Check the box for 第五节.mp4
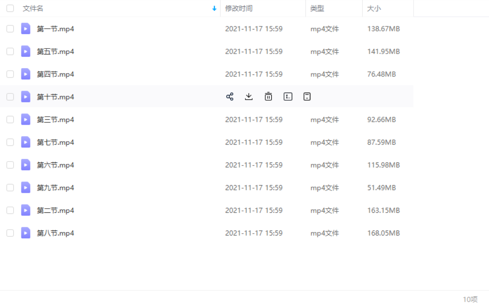The height and width of the screenshot is (304, 489). tap(10, 51)
